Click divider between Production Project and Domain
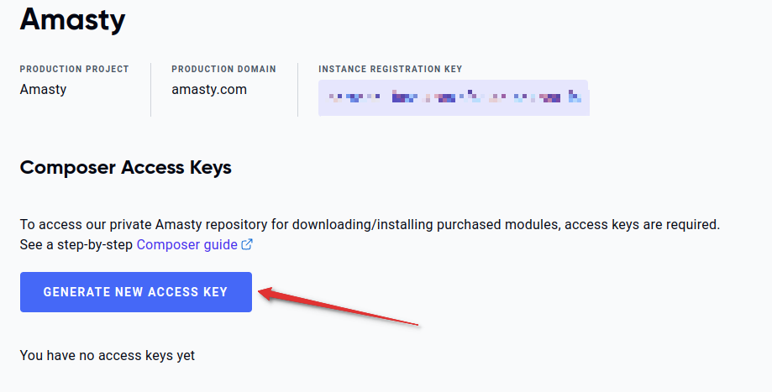This screenshot has width=772, height=392. click(150, 90)
